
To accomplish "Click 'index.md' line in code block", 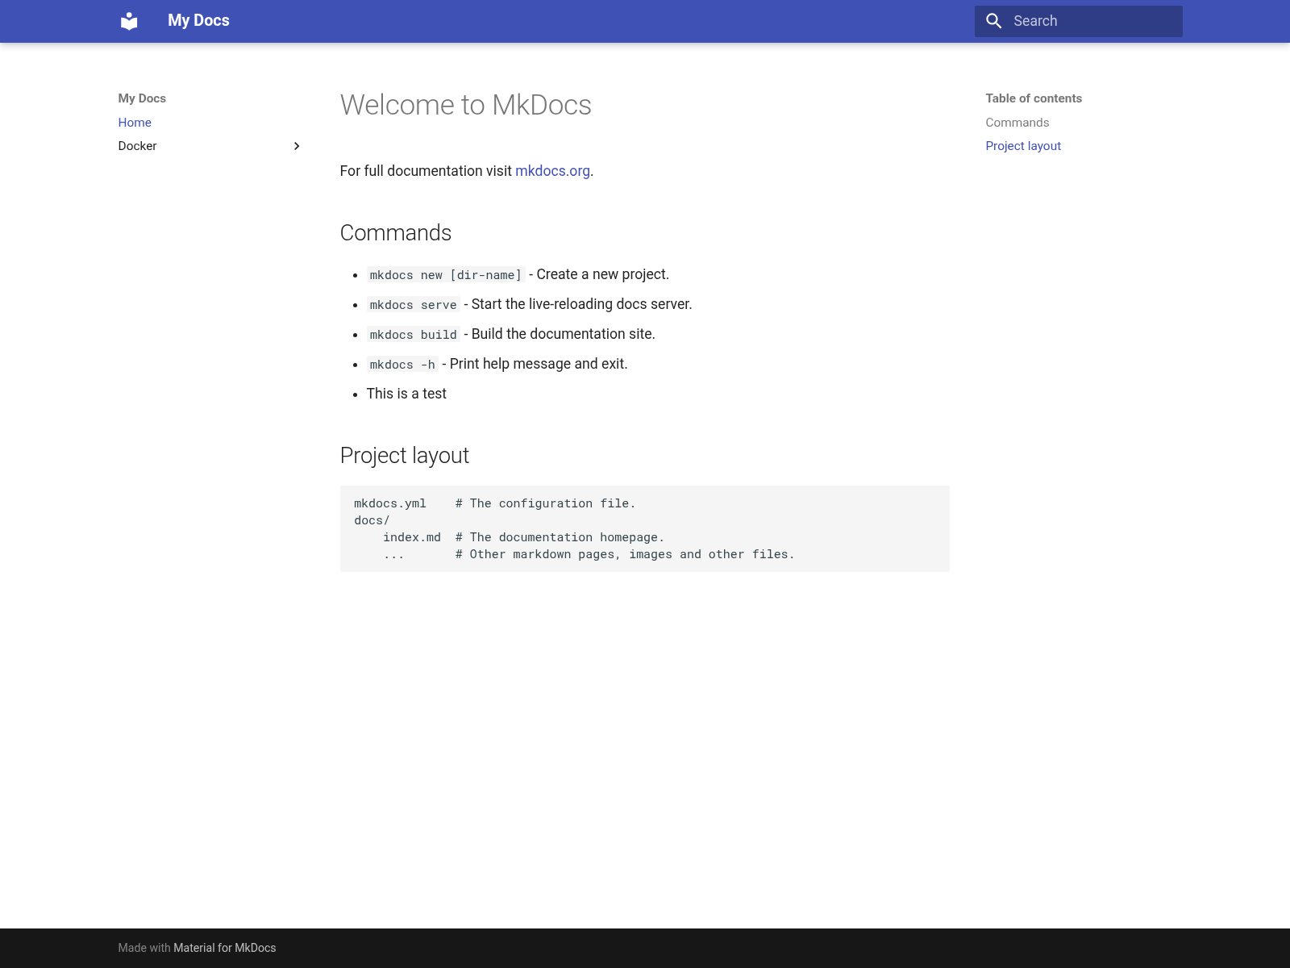I will pyautogui.click(x=524, y=537).
